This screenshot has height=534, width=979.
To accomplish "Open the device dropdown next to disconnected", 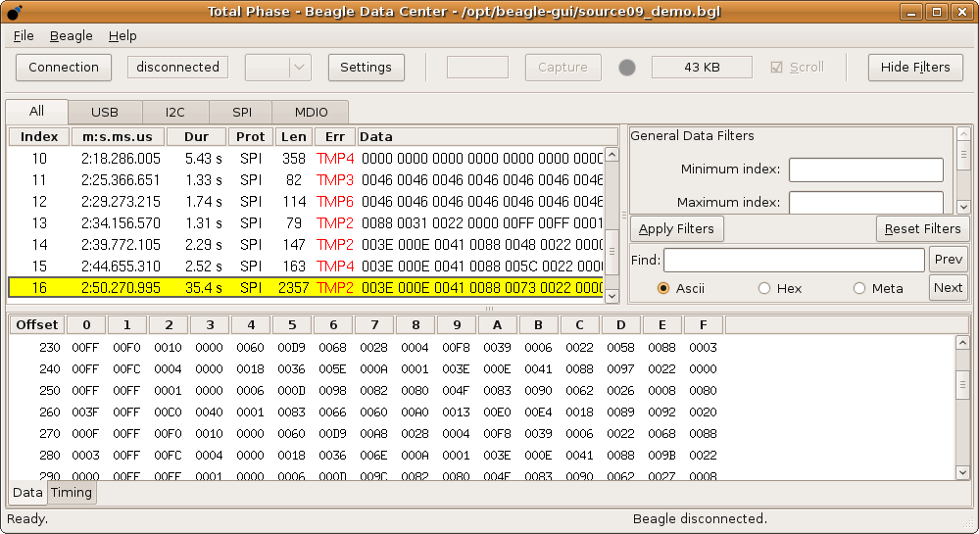I will point(278,68).
